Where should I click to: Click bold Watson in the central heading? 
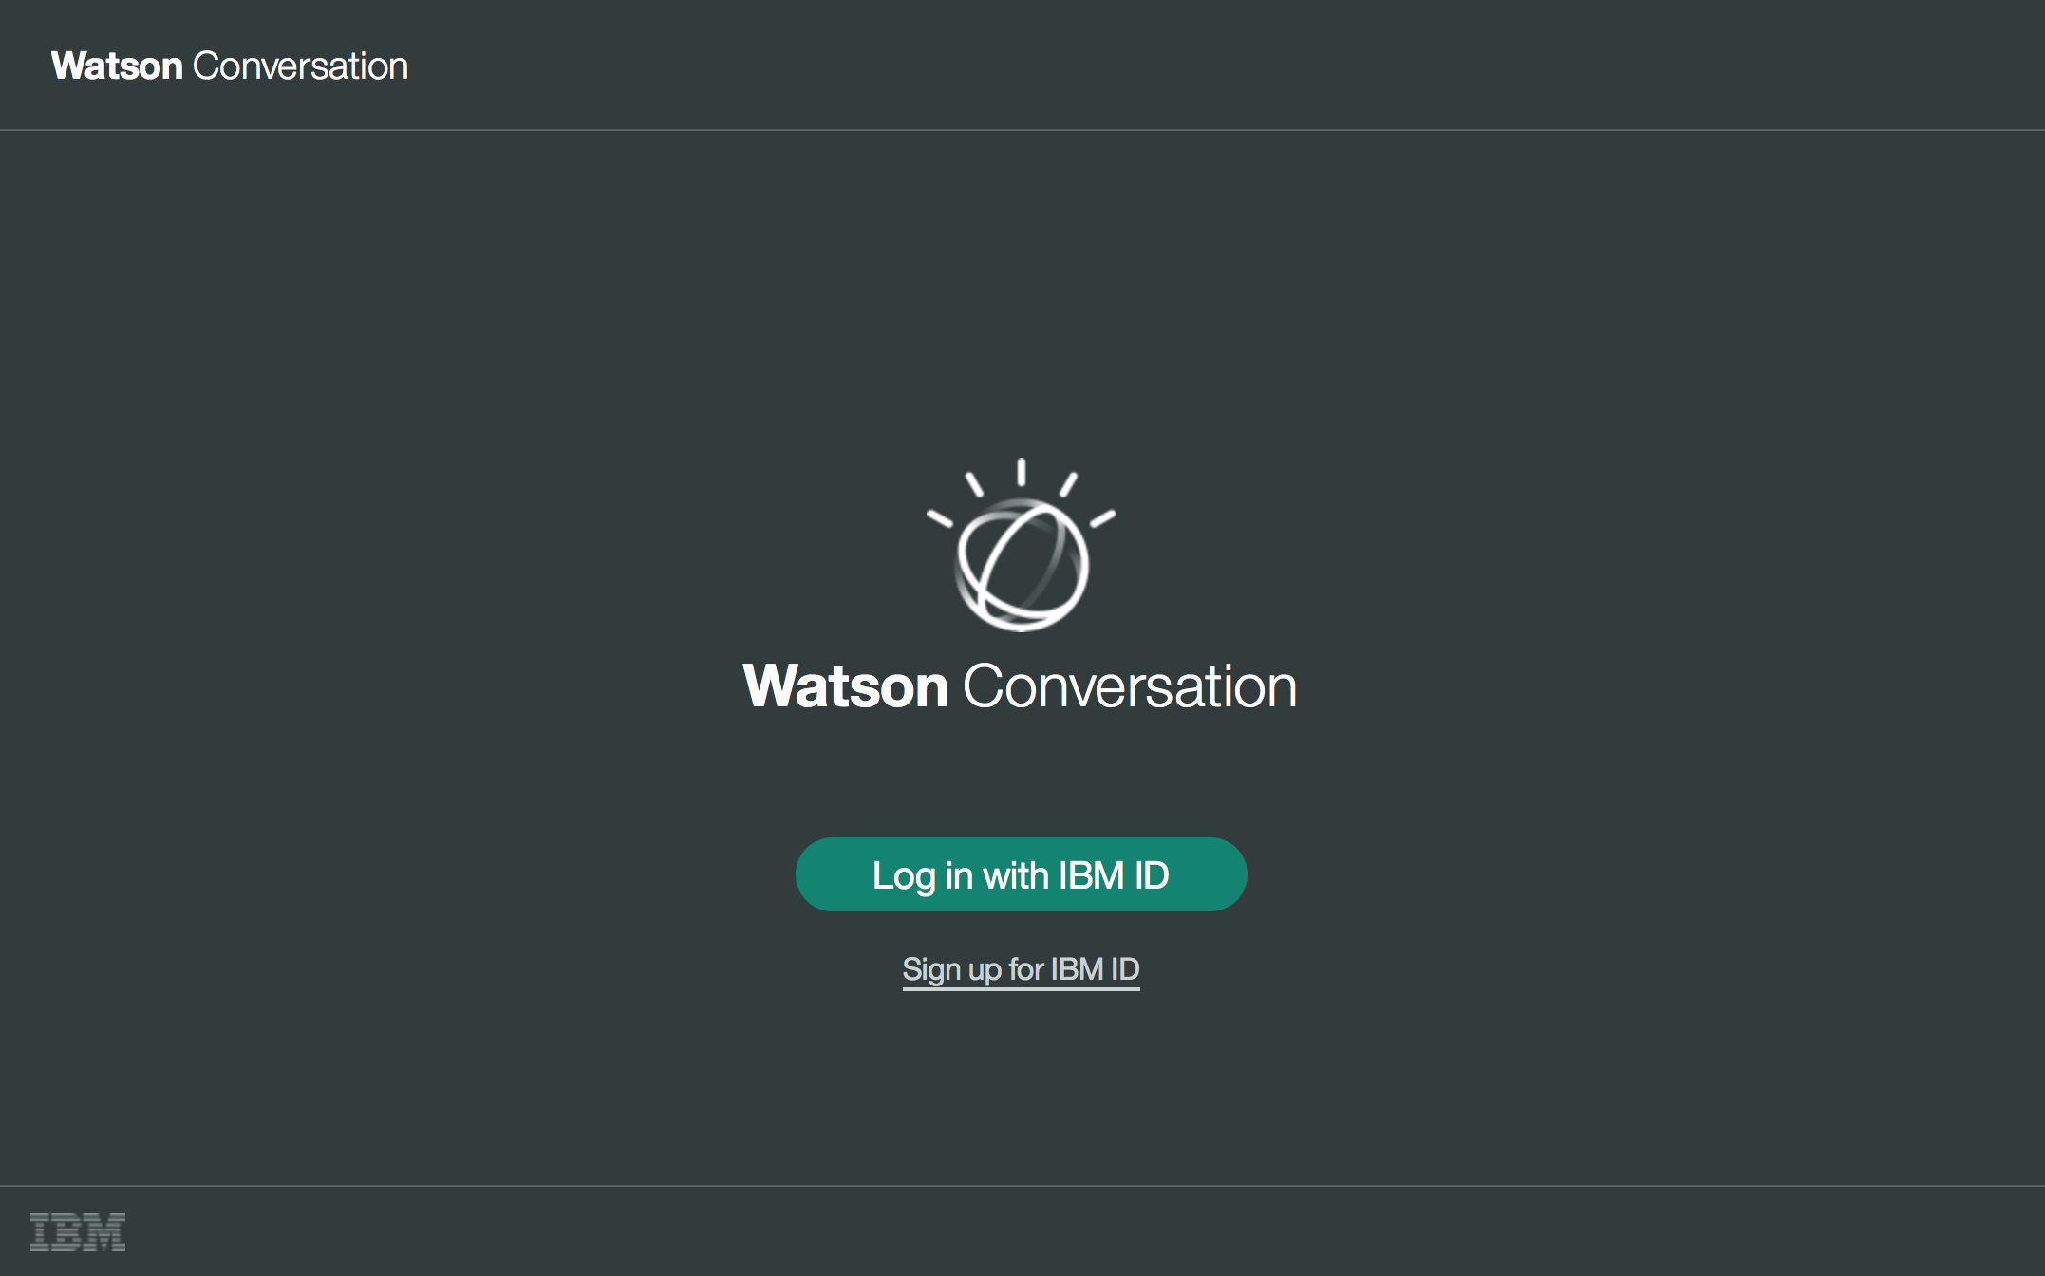(846, 686)
